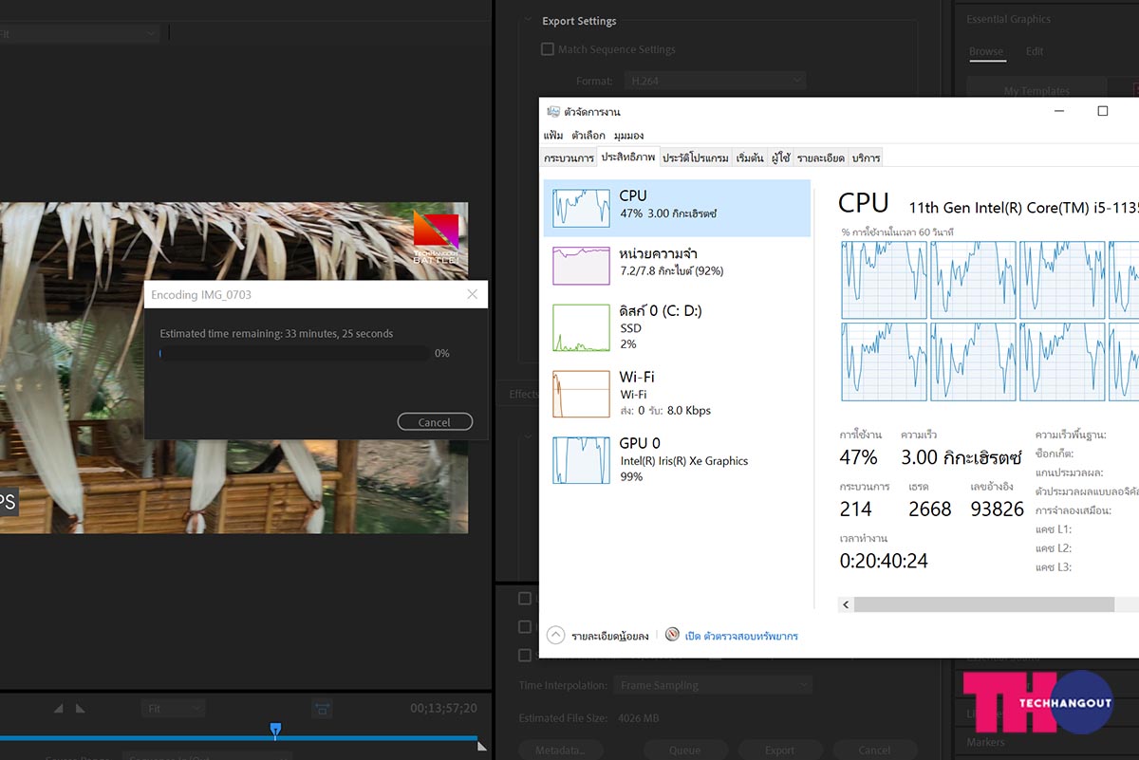This screenshot has width=1139, height=760.
Task: Enable the Match Sequence Settings checkbox
Action: point(547,49)
